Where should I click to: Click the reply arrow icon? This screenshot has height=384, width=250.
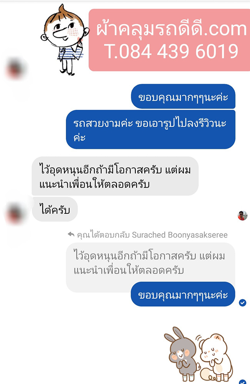[71, 235]
